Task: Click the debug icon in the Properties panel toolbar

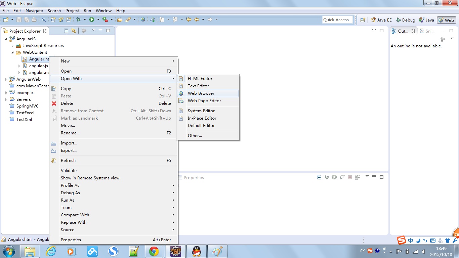Action: (x=327, y=177)
